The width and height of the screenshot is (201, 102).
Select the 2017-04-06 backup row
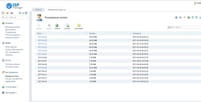coord(118,58)
